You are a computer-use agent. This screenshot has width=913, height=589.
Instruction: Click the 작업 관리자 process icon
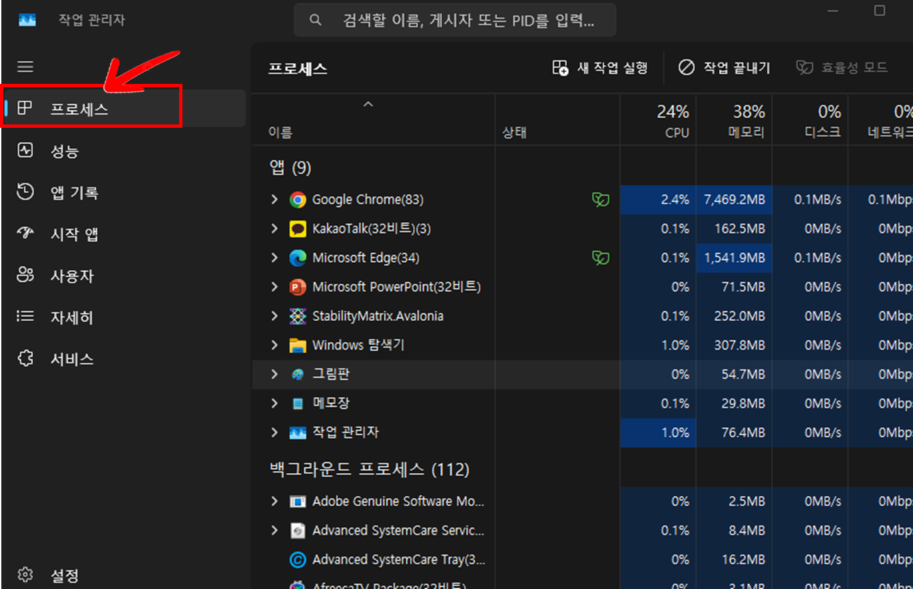click(298, 433)
